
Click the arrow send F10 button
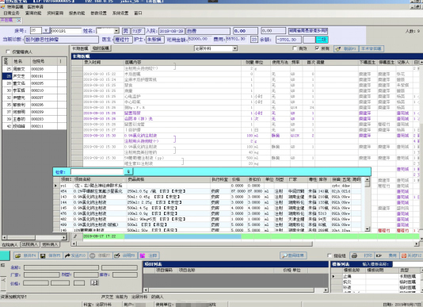point(75,255)
